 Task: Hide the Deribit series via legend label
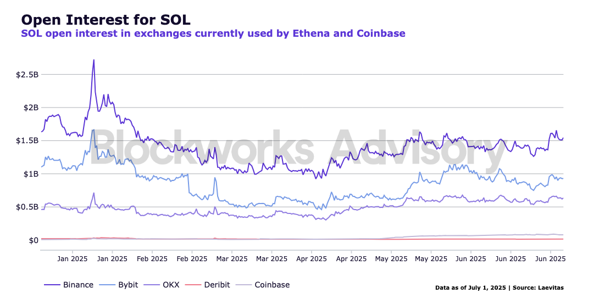point(217,285)
